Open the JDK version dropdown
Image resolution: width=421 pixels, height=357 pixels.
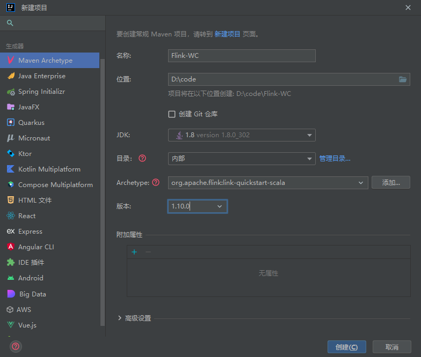click(x=242, y=135)
